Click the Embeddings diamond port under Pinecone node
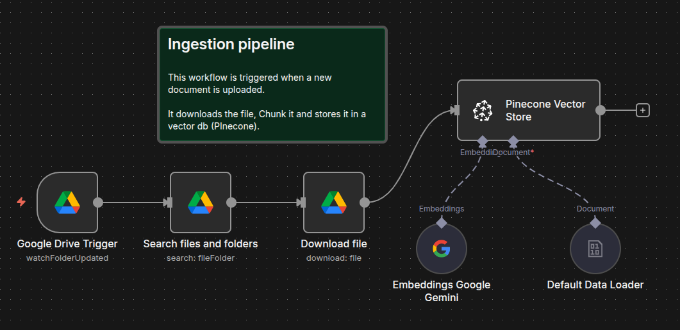The image size is (680, 330). coord(483,140)
